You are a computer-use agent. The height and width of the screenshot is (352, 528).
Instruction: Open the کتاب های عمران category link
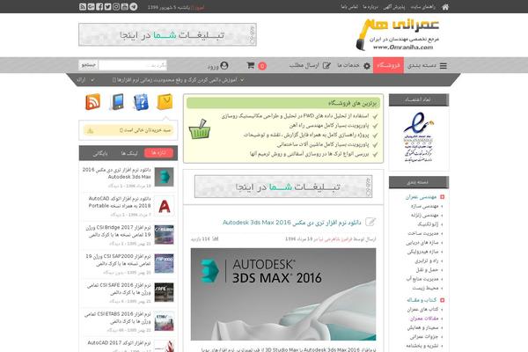(x=422, y=309)
